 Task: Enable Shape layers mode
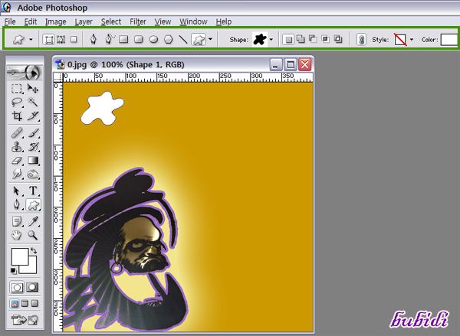(49, 39)
